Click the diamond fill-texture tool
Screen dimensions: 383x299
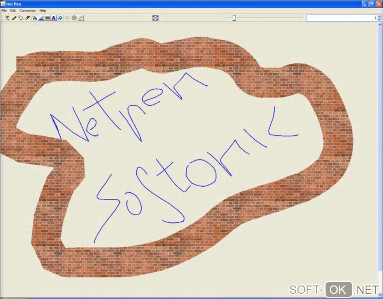[x=60, y=18]
